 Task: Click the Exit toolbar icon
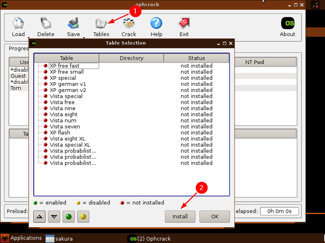pos(184,24)
